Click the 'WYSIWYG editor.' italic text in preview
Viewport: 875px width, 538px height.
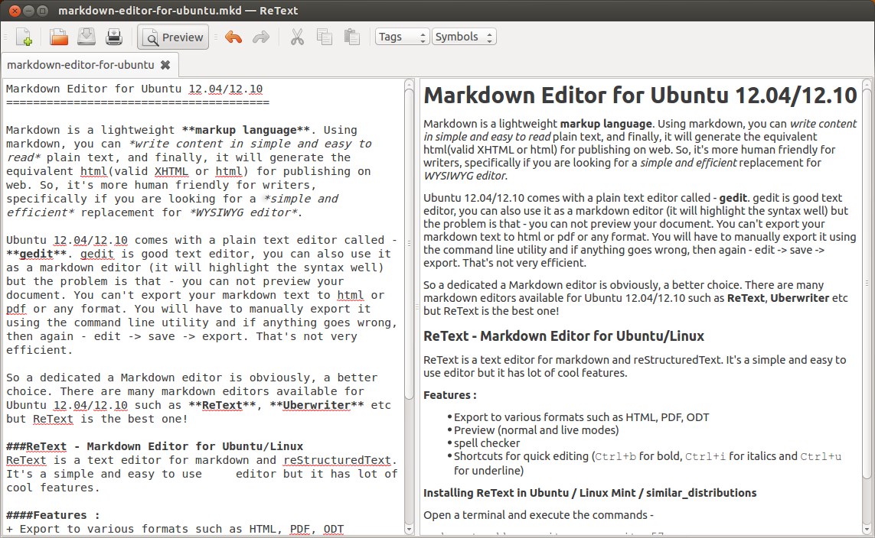[x=465, y=176]
